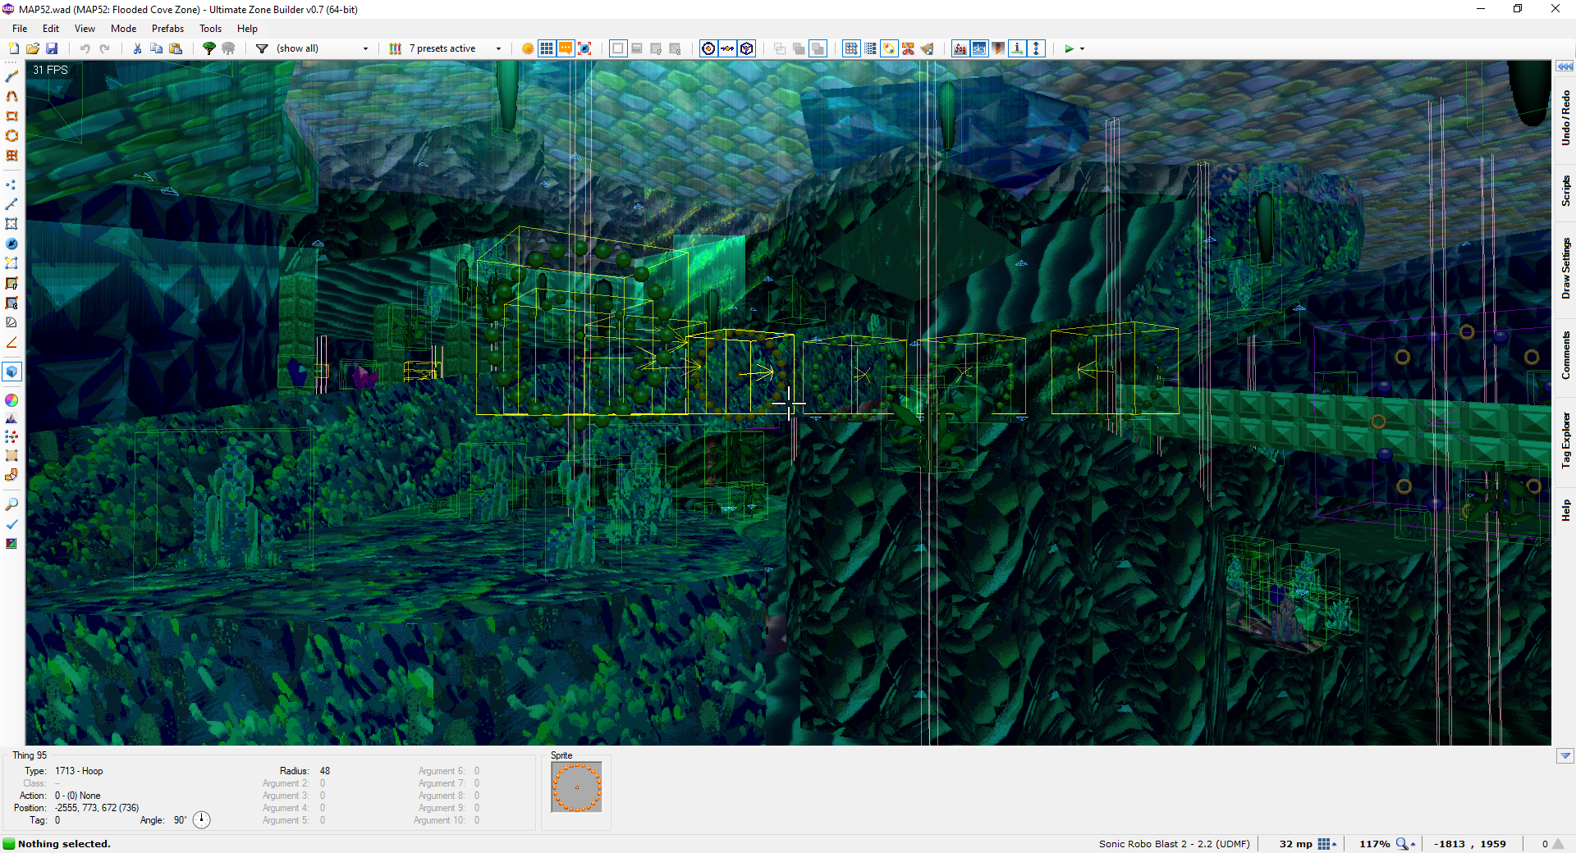Open the Mode menu

pyautogui.click(x=123, y=29)
